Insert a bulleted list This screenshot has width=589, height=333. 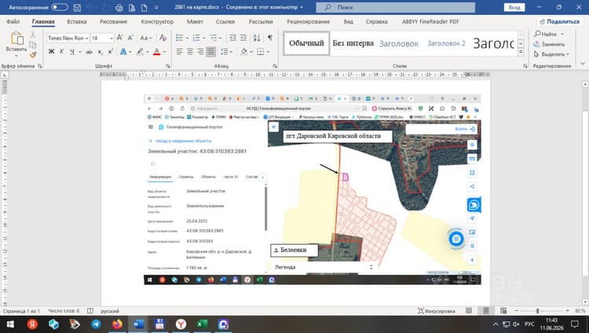[180, 38]
